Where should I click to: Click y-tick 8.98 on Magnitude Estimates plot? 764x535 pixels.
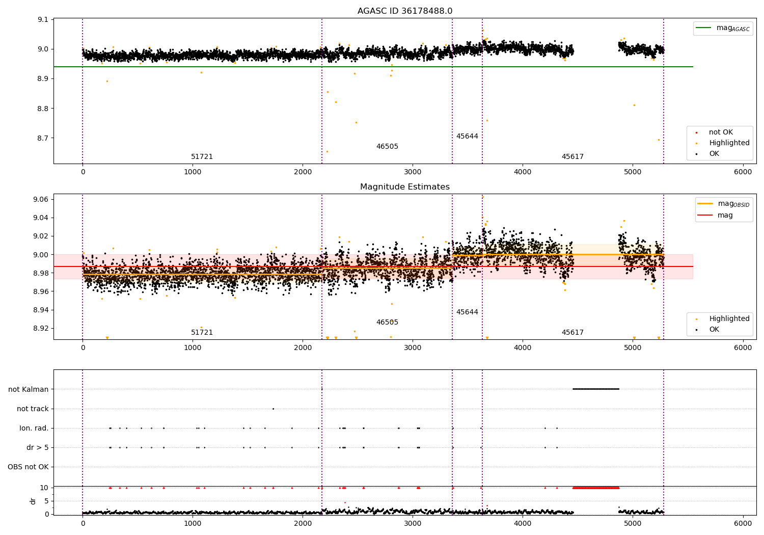(41, 273)
